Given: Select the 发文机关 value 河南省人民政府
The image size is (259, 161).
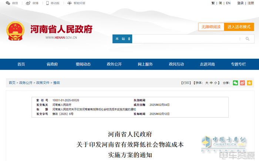Looking at the screenshot, I should pyautogui.click(x=62, y=105).
